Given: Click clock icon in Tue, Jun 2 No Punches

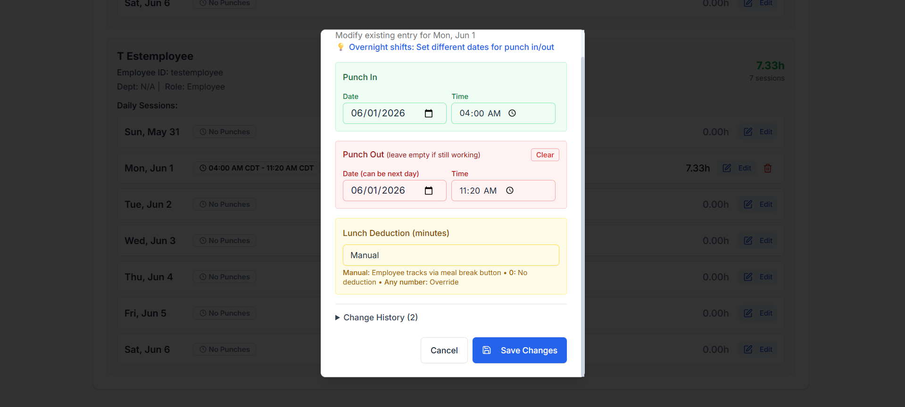Looking at the screenshot, I should [x=203, y=204].
